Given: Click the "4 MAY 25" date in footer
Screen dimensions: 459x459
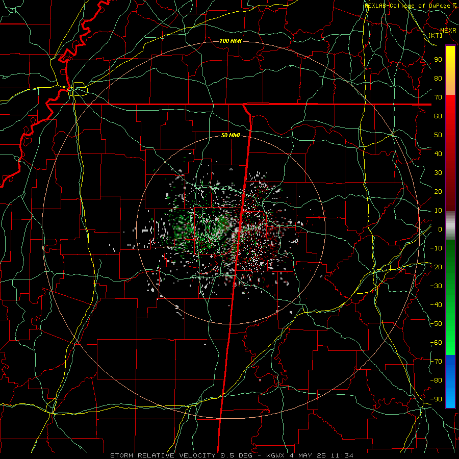Looking at the screenshot, I should (x=308, y=455).
